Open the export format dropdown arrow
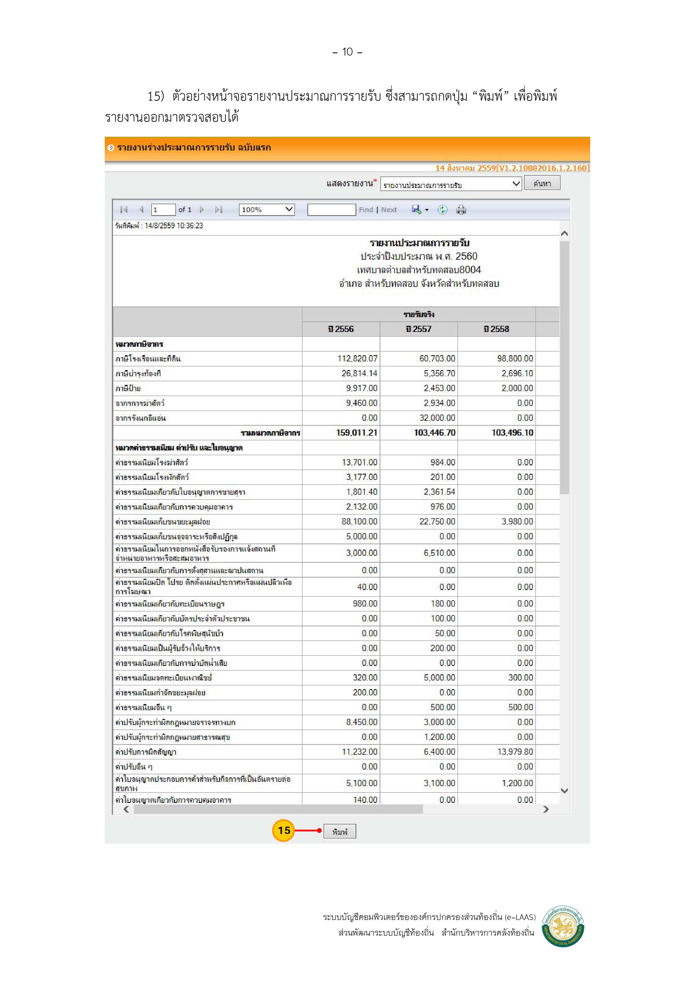Image resolution: width=695 pixels, height=983 pixels. (x=427, y=210)
